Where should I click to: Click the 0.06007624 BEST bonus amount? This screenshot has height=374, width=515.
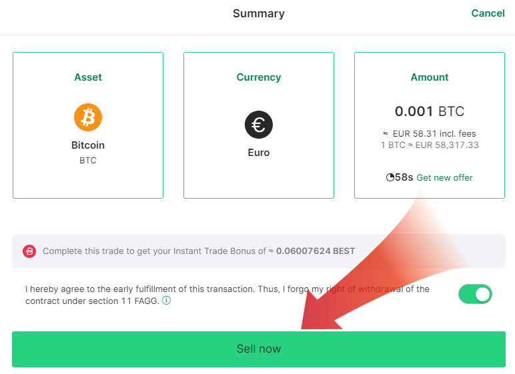pos(316,251)
